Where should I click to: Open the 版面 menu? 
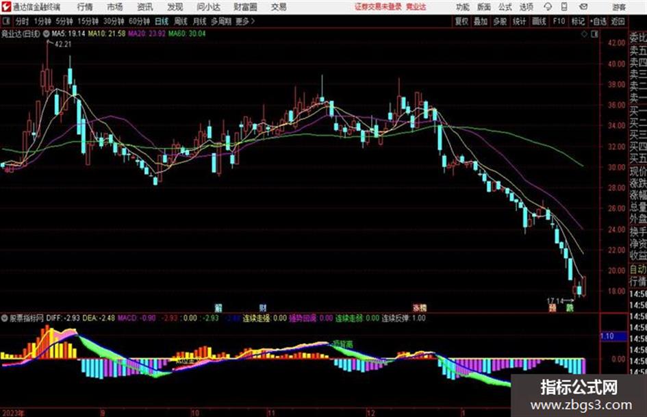[x=484, y=7]
